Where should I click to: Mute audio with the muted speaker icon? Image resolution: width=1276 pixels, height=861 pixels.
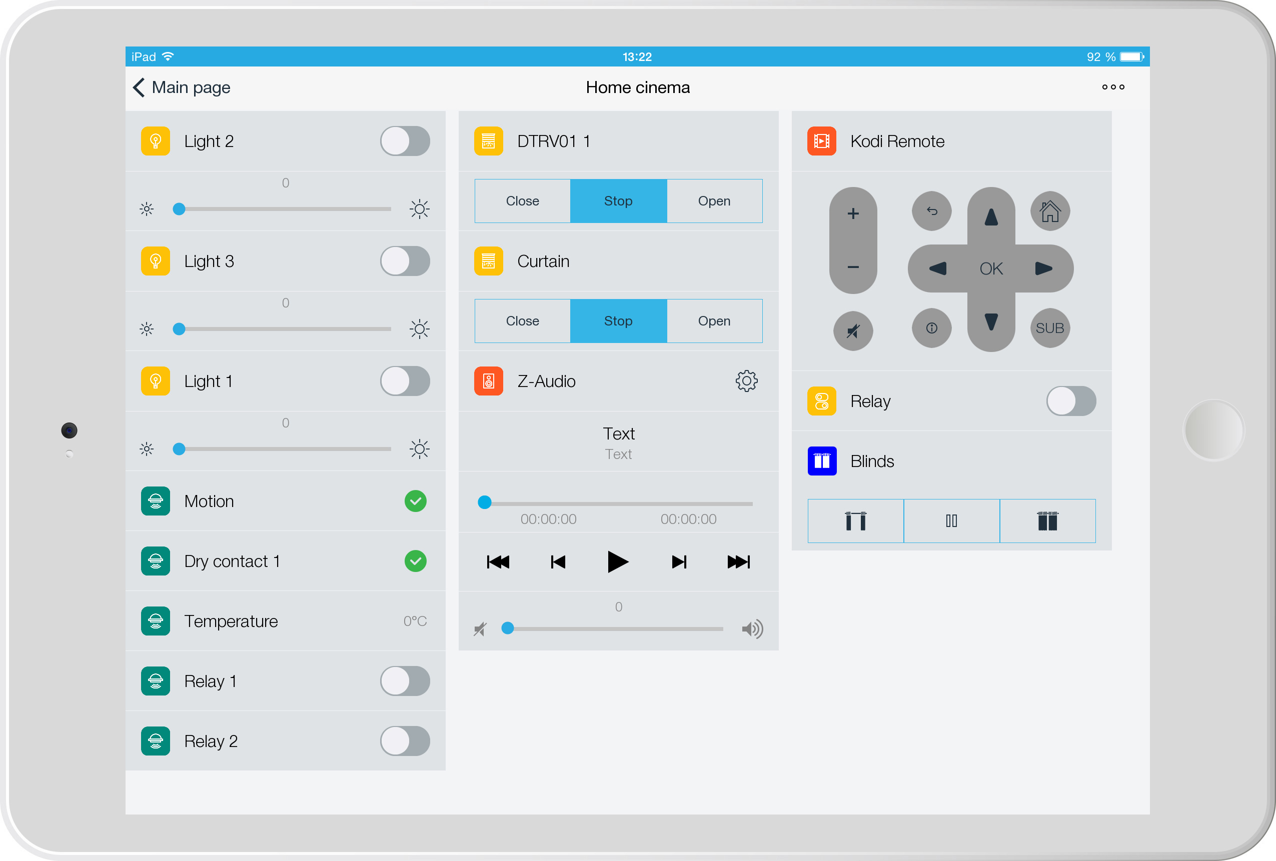(479, 629)
